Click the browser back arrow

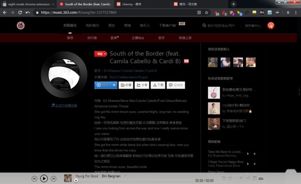5,13
